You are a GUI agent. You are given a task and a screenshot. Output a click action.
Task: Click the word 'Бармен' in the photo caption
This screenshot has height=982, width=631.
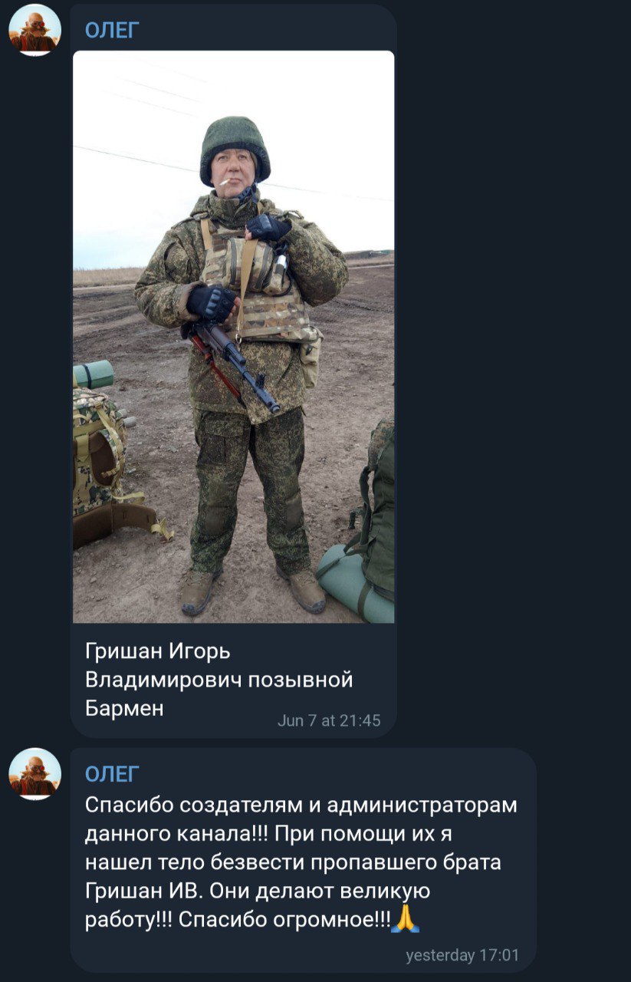124,707
